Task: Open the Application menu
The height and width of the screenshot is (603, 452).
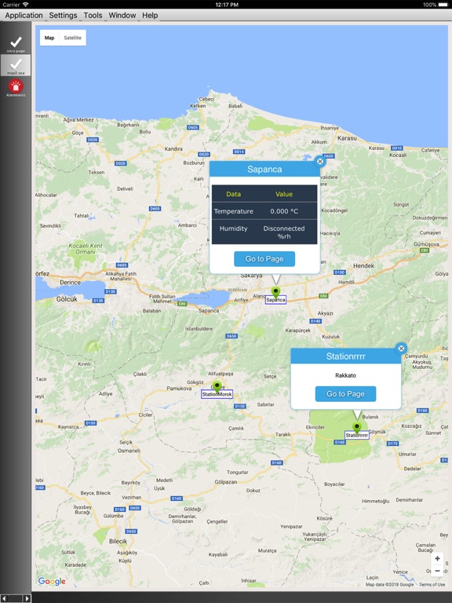Action: click(24, 16)
